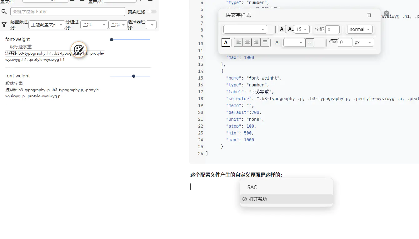
Task: Select the SAC menu entry
Action: [287, 187]
